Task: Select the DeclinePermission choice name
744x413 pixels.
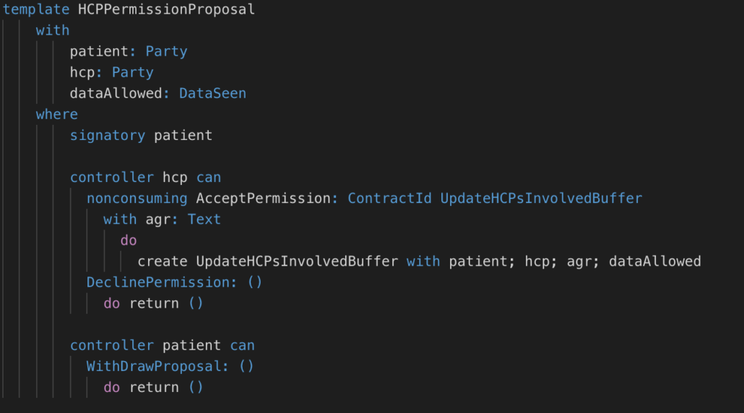Action: (158, 282)
